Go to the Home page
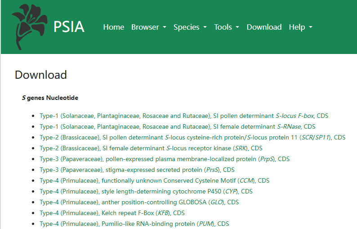This screenshot has height=229, width=357. point(113,27)
